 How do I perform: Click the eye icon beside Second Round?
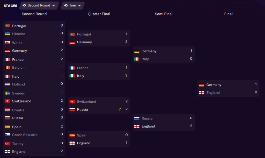point(24,5)
